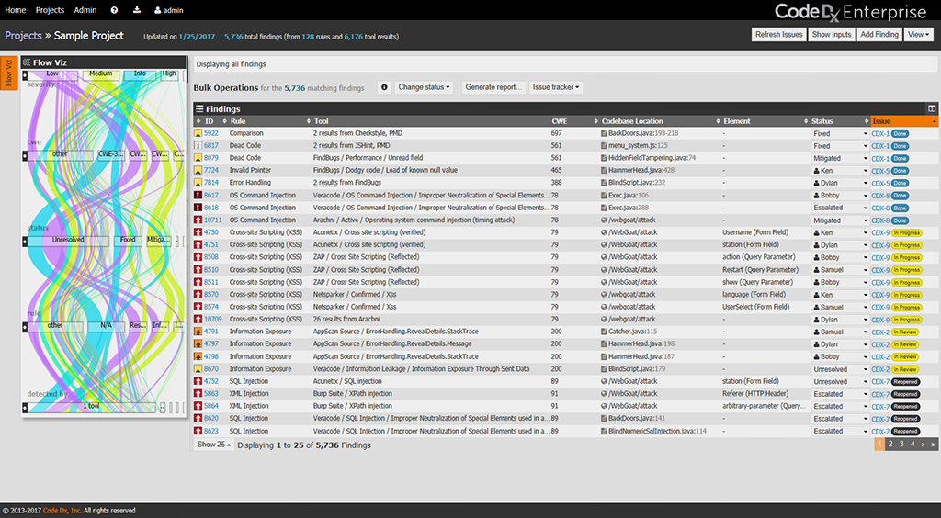The image size is (941, 518).
Task: Click user icon next to Ken in 7724 row
Action: 817,171
